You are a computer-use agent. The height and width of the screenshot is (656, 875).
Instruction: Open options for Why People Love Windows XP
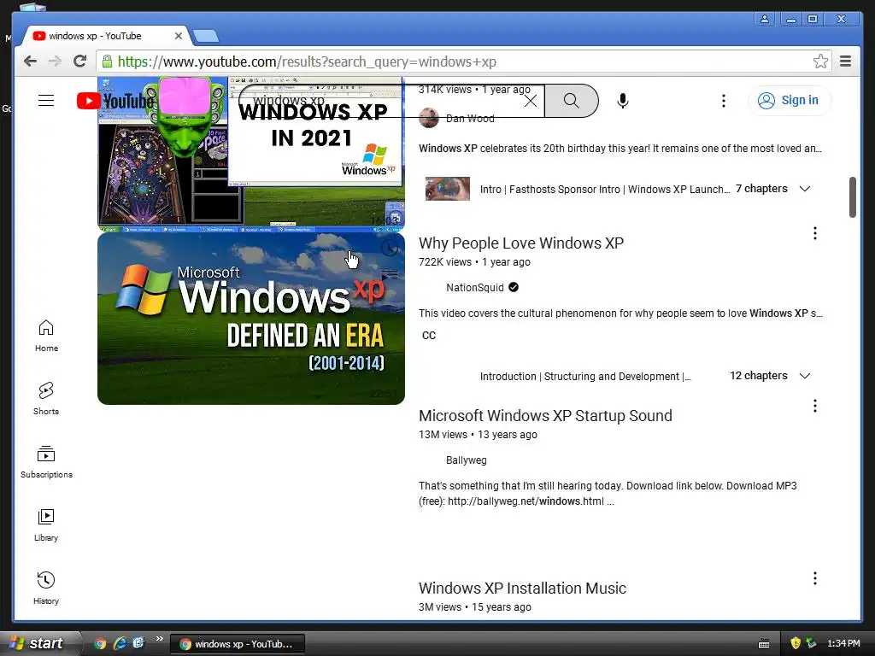tap(814, 233)
